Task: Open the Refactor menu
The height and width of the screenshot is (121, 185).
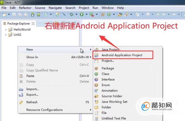Action: 25,8
